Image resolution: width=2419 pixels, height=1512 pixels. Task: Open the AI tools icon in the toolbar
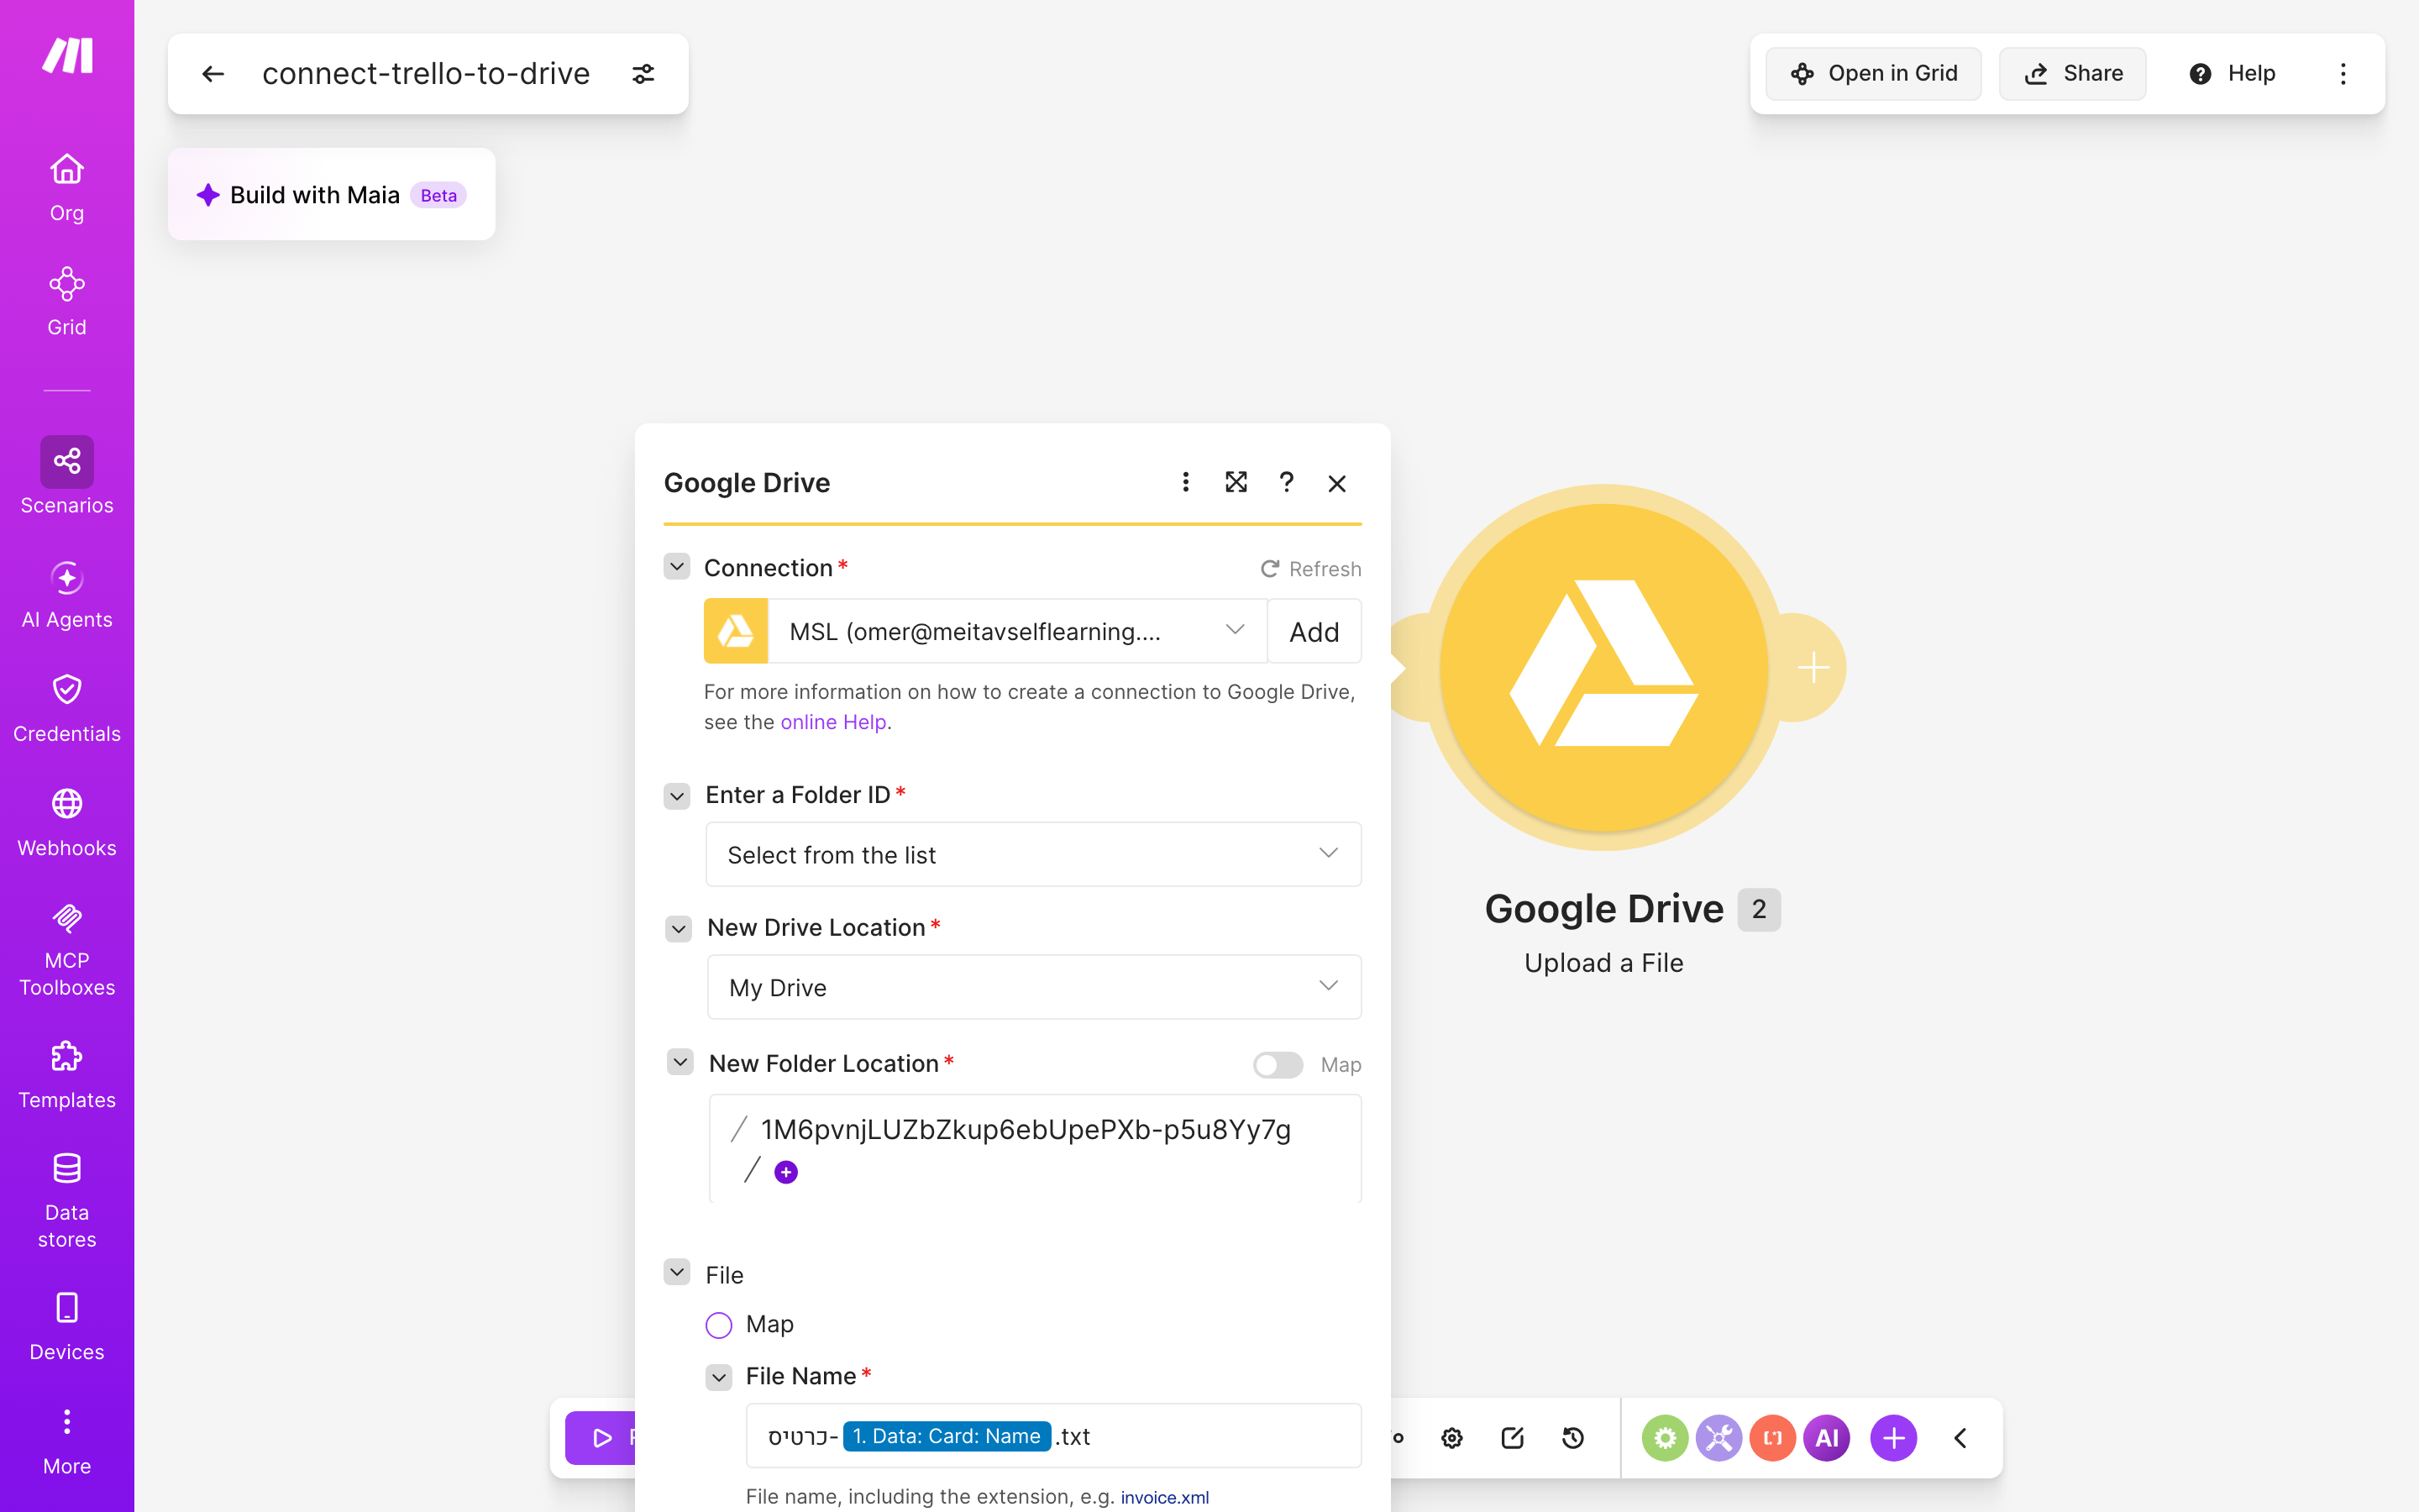(x=1826, y=1438)
